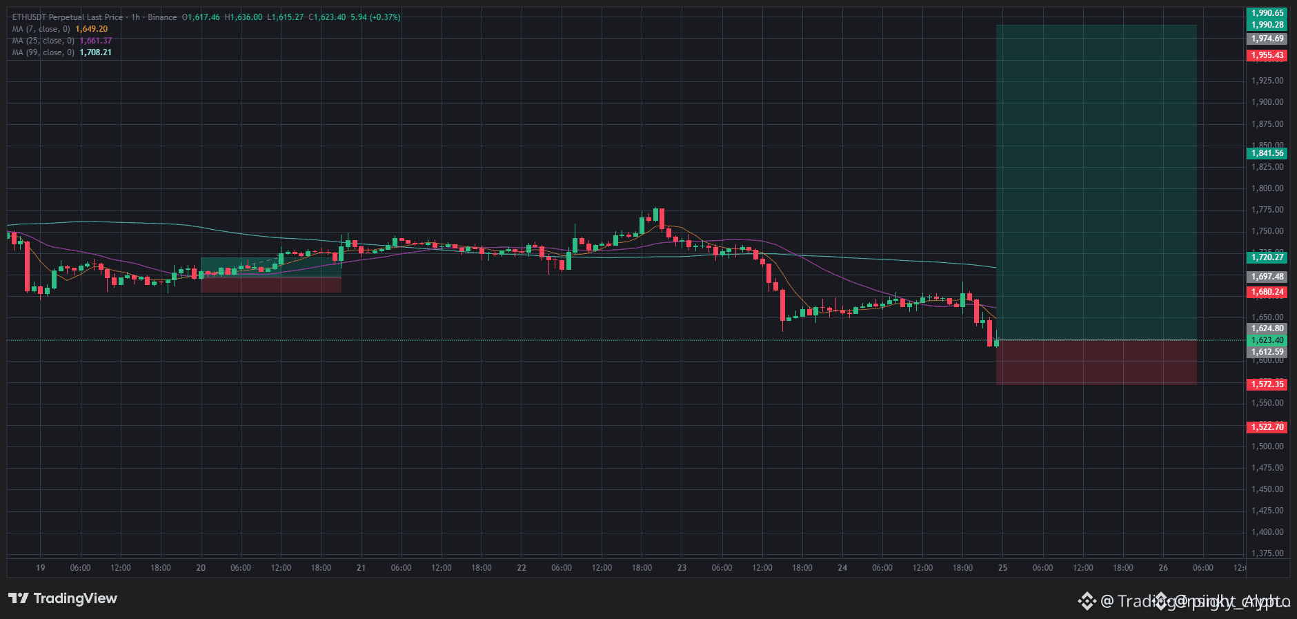Click the 1,720.27 price axis label

pos(1267,257)
